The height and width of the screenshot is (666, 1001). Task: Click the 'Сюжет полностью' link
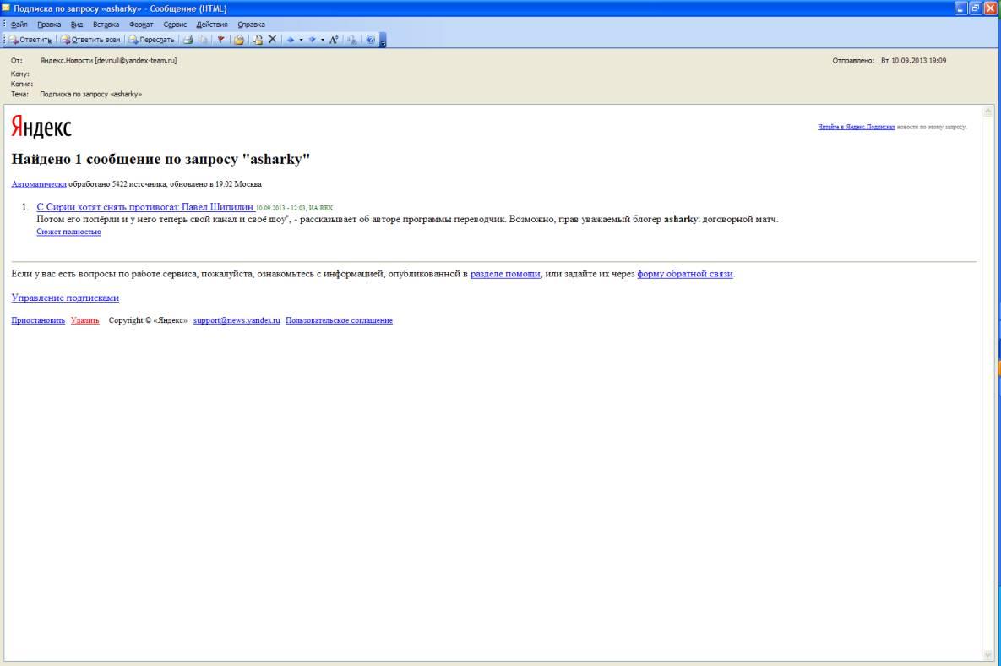(69, 232)
